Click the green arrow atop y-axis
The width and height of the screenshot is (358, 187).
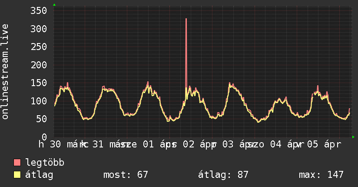coord(54,5)
